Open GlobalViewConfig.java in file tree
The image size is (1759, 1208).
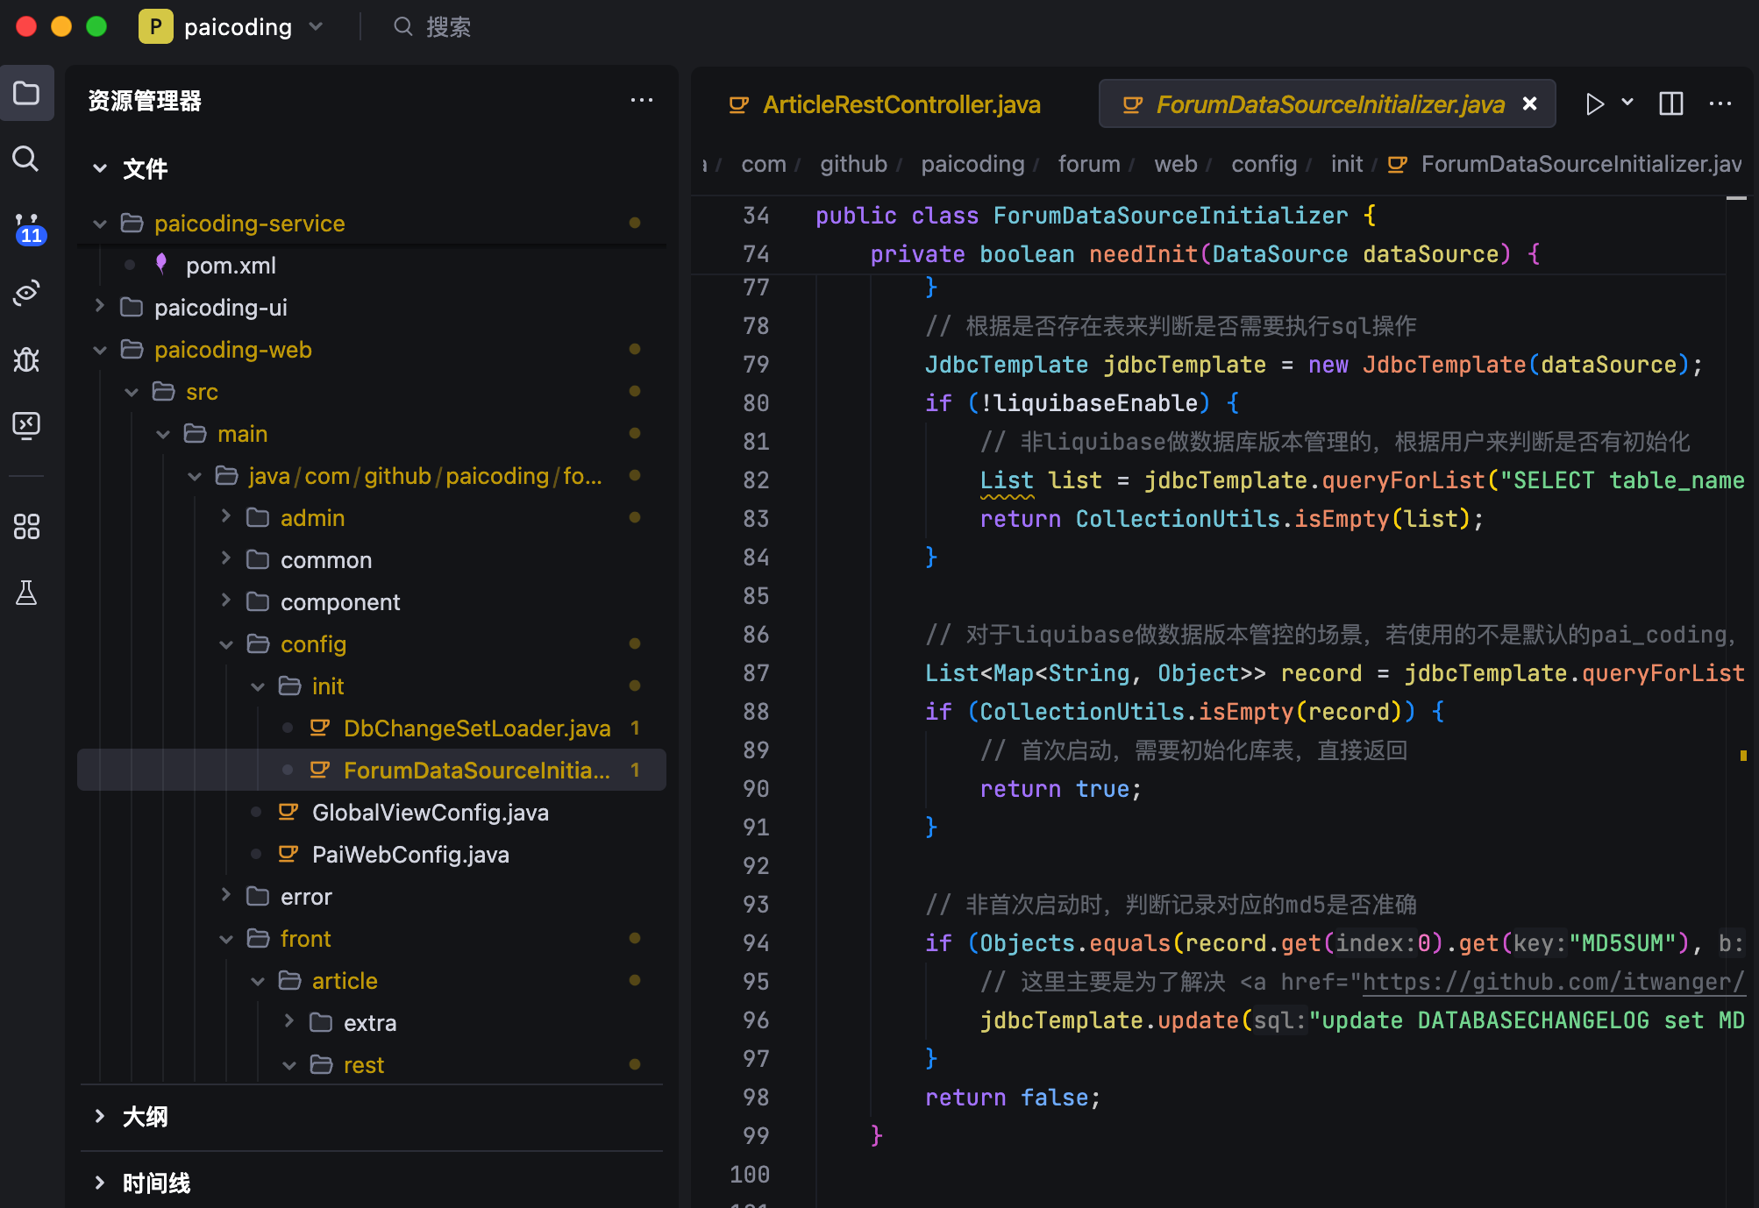point(430,813)
